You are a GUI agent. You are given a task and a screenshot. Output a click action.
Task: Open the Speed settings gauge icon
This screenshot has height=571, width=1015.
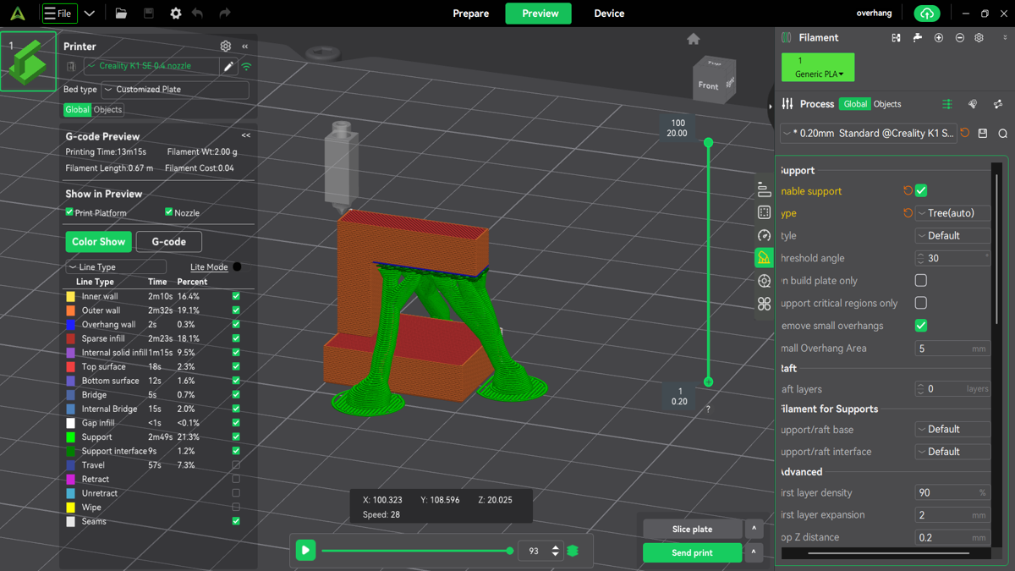pos(764,235)
